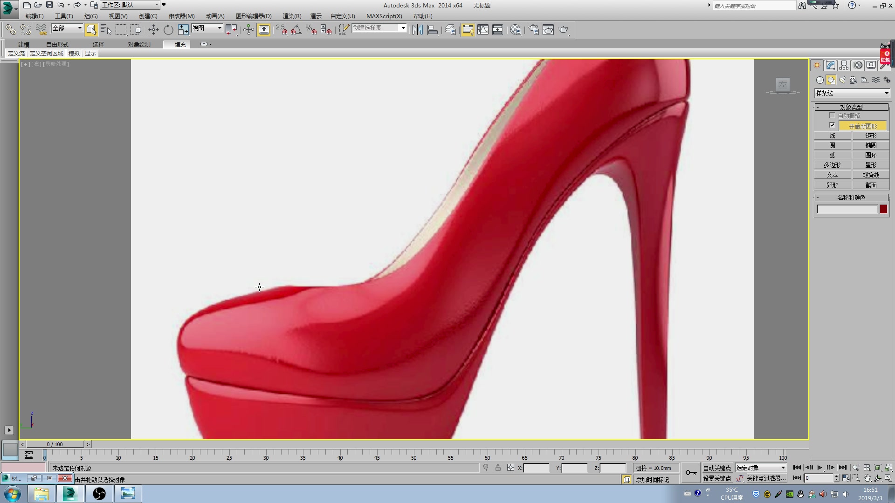895x503 pixels.
Task: Toggle the Angle Snap icon
Action: pyautogui.click(x=296, y=30)
